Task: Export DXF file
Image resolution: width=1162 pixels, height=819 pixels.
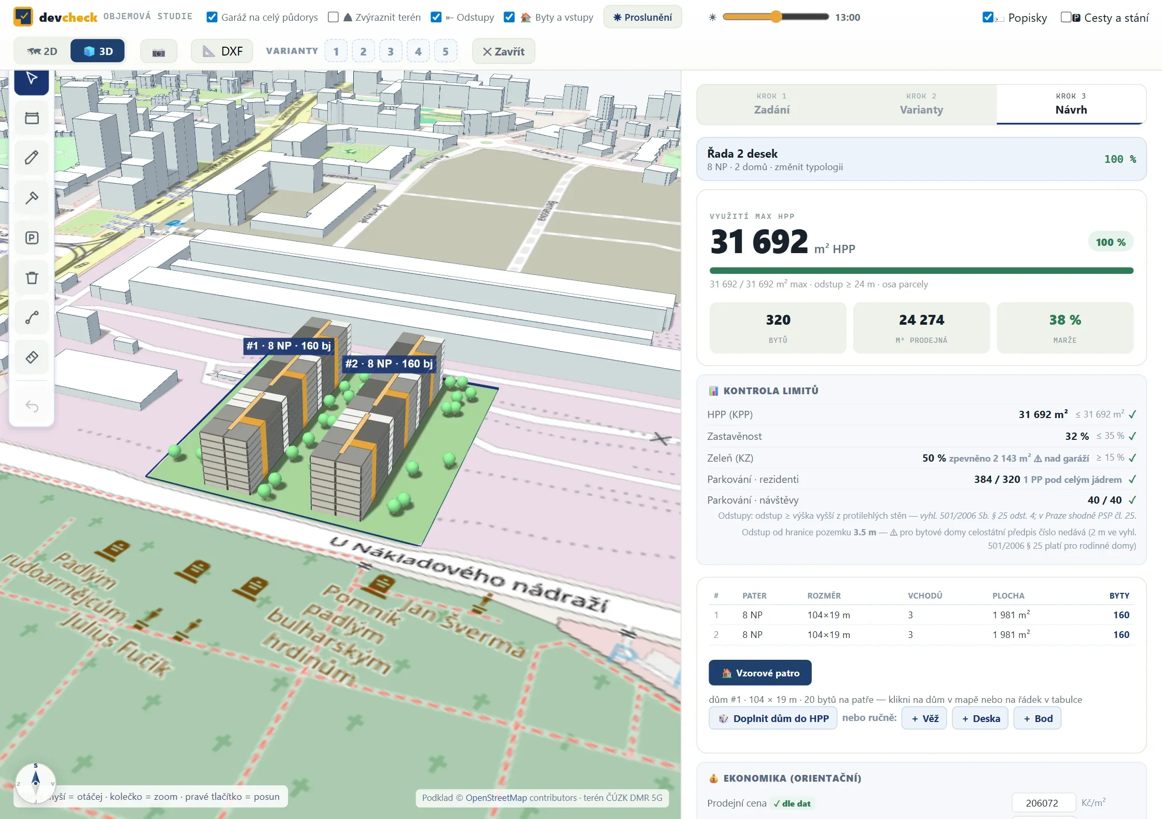Action: (222, 51)
